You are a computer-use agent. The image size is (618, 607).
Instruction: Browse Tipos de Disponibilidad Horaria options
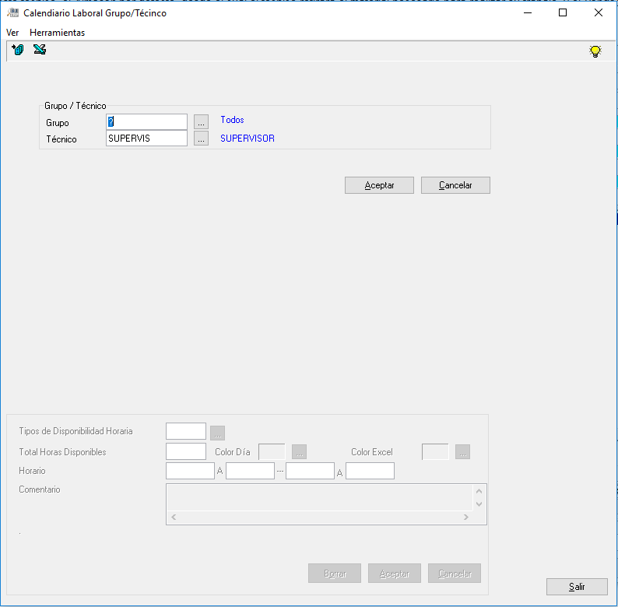click(217, 433)
